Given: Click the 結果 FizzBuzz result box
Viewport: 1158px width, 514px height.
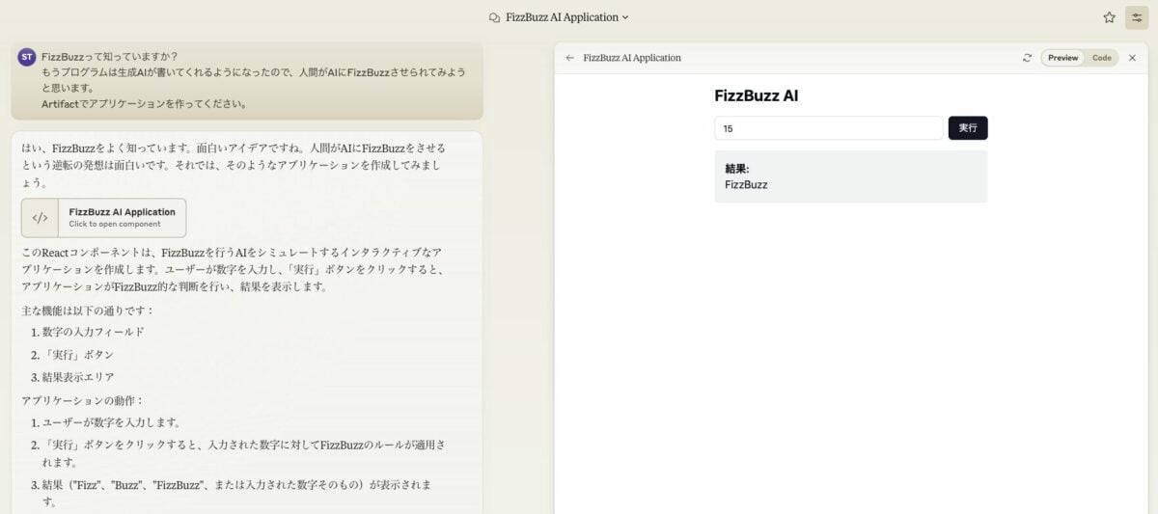Looking at the screenshot, I should tap(851, 176).
